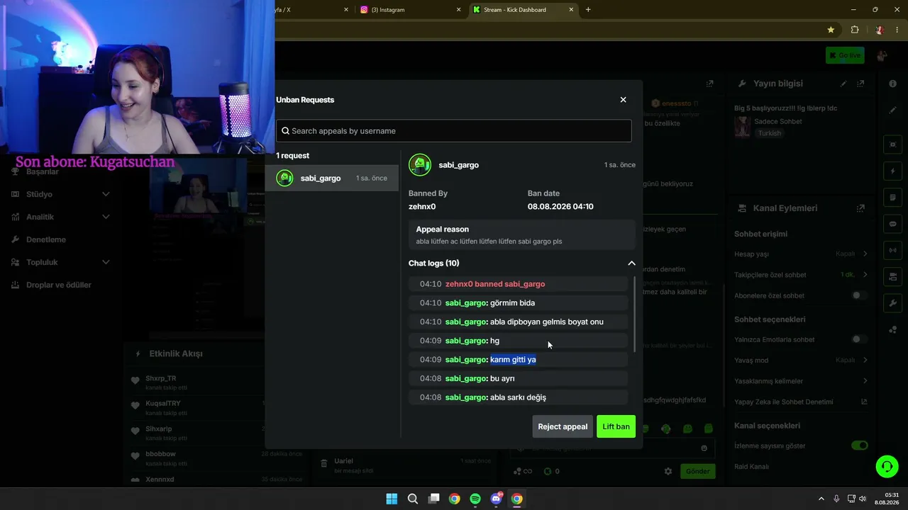
Task: Open Windows taskbar search
Action: (x=412, y=499)
